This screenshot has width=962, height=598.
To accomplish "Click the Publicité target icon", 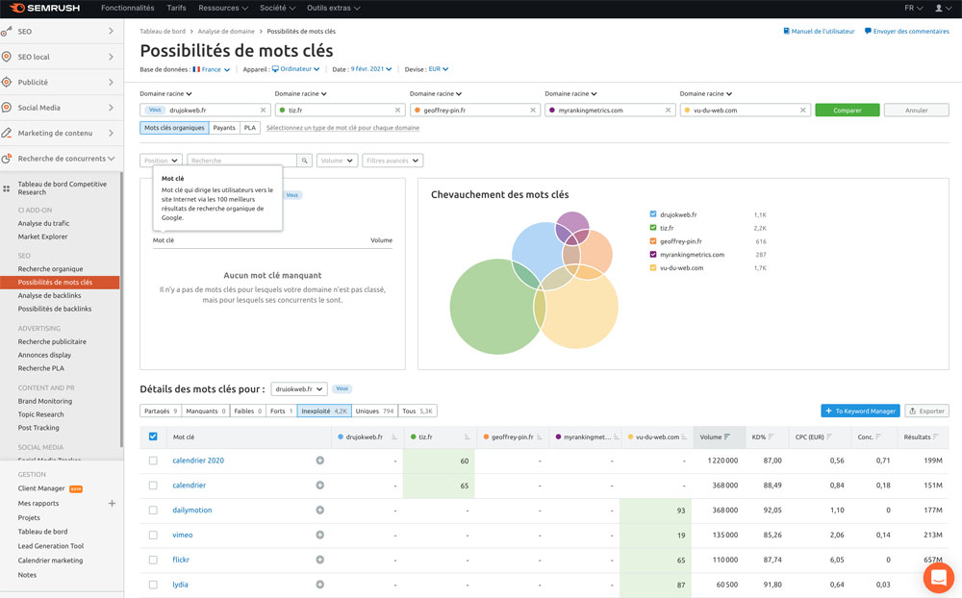I will click(6, 82).
